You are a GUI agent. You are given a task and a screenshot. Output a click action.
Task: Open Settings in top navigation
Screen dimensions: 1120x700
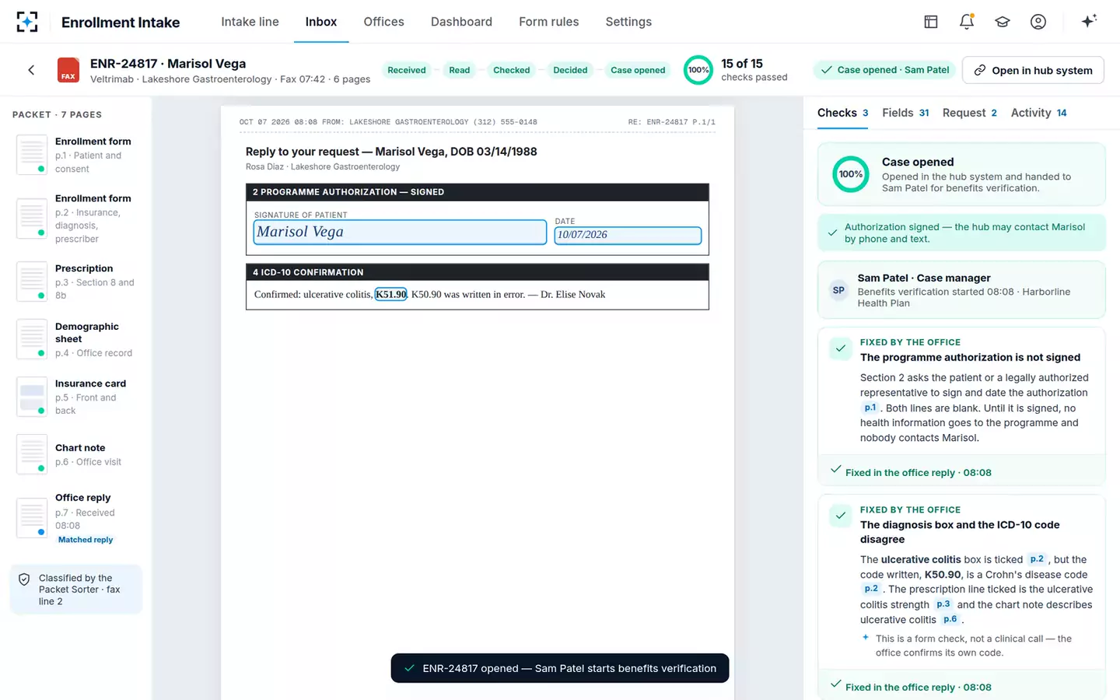click(x=628, y=22)
